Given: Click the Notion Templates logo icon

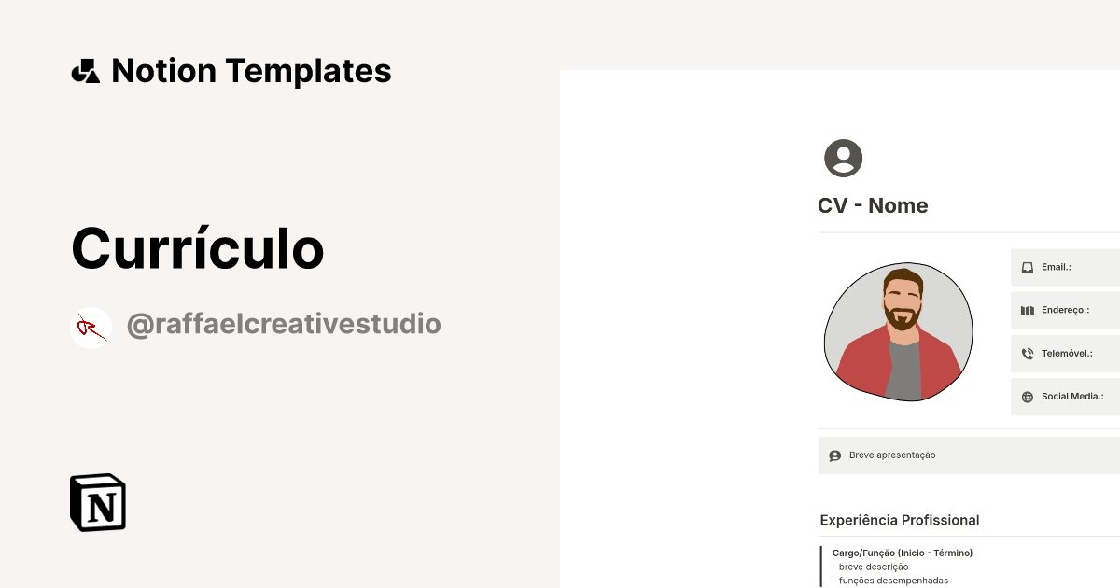Looking at the screenshot, I should pyautogui.click(x=86, y=70).
